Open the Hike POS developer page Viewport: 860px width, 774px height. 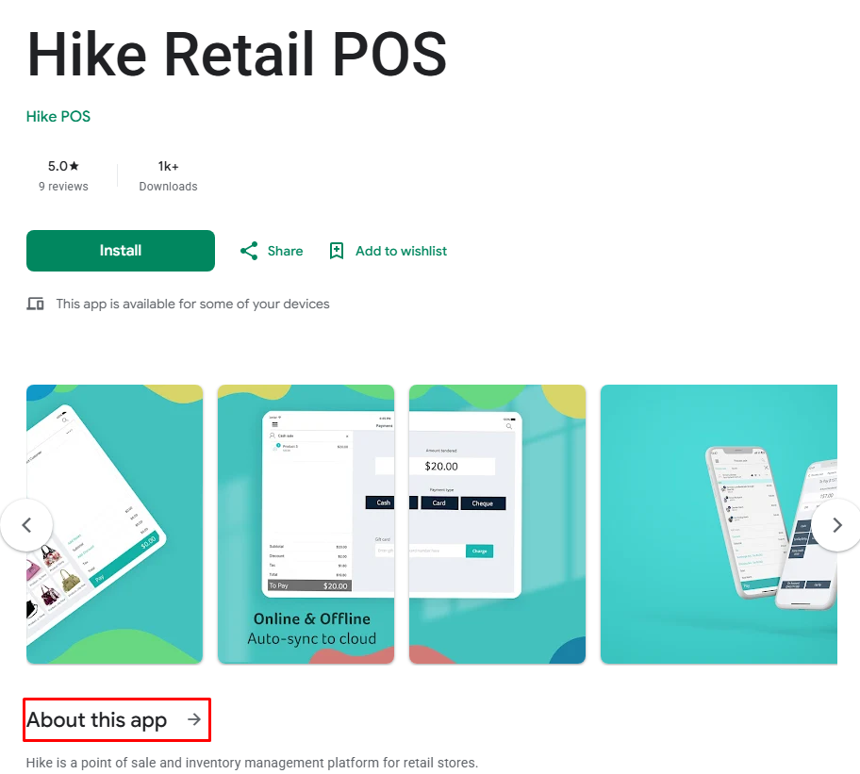[58, 116]
